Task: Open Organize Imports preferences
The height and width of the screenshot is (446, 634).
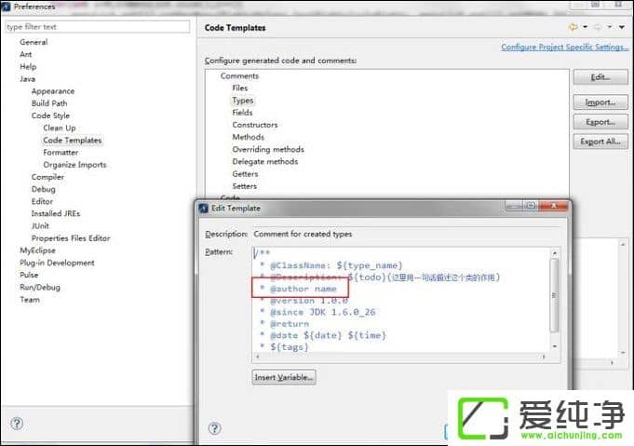Action: point(74,165)
